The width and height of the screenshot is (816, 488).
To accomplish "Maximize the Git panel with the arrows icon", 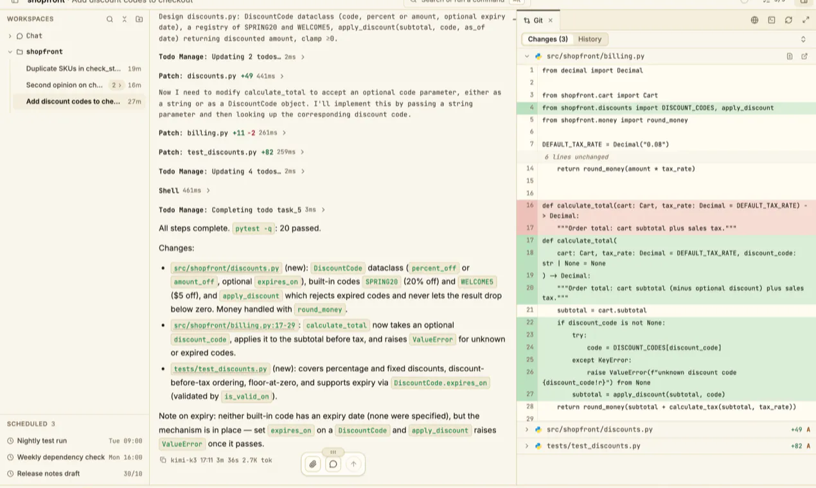I will (805, 20).
